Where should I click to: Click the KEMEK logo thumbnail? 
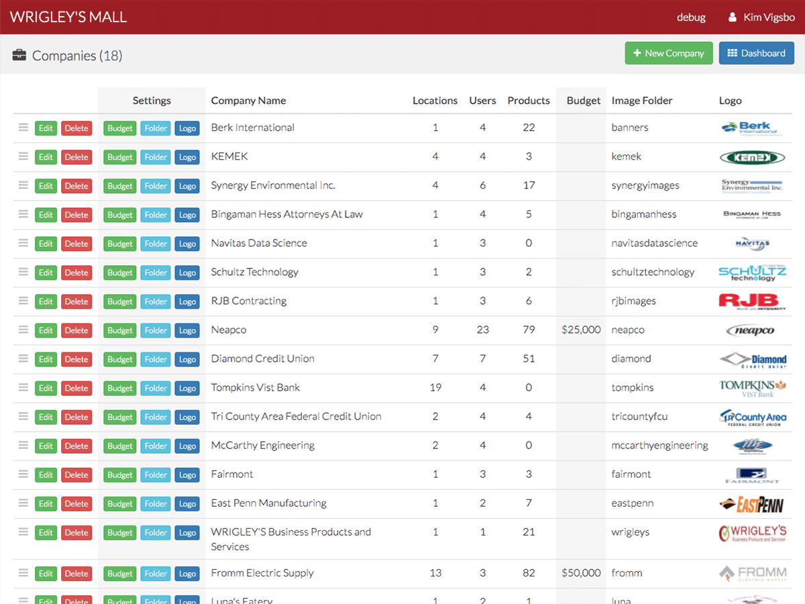click(753, 157)
